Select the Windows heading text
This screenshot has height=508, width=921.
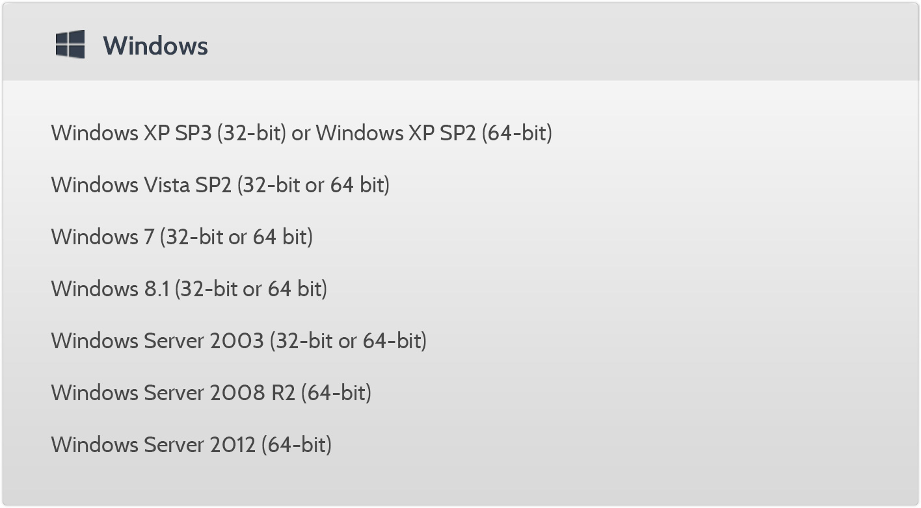155,45
